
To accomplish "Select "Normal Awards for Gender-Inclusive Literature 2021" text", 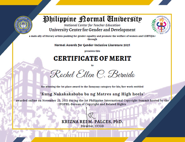I will tap(92, 45).
